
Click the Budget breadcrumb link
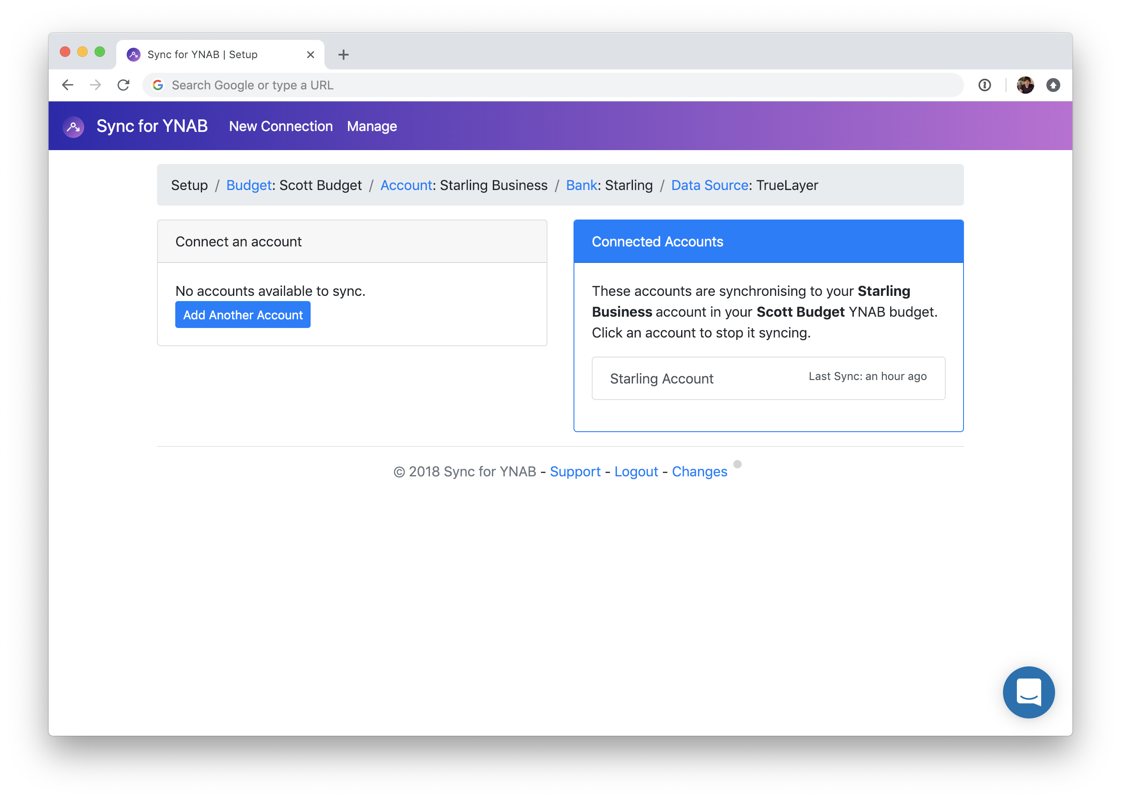click(x=249, y=185)
